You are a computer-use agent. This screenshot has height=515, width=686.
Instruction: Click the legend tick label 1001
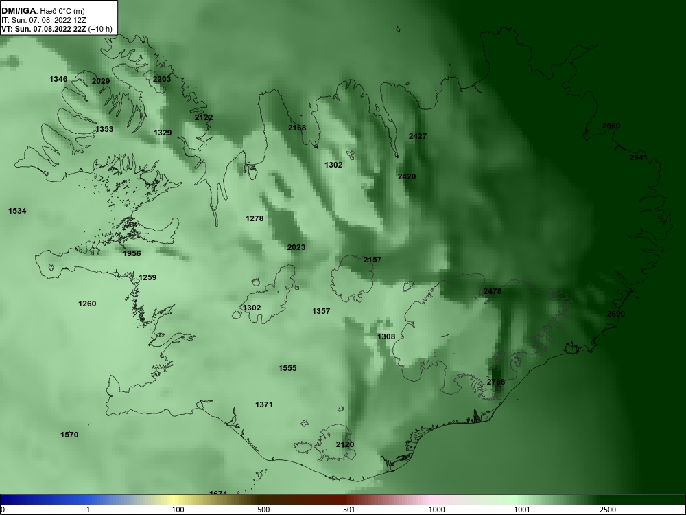click(x=522, y=510)
